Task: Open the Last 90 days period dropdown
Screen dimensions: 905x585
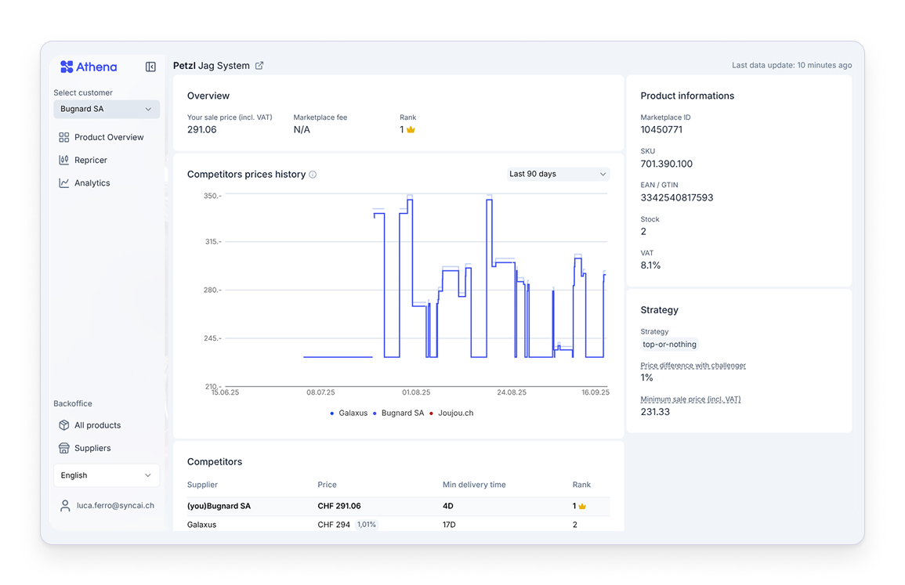Action: (558, 174)
